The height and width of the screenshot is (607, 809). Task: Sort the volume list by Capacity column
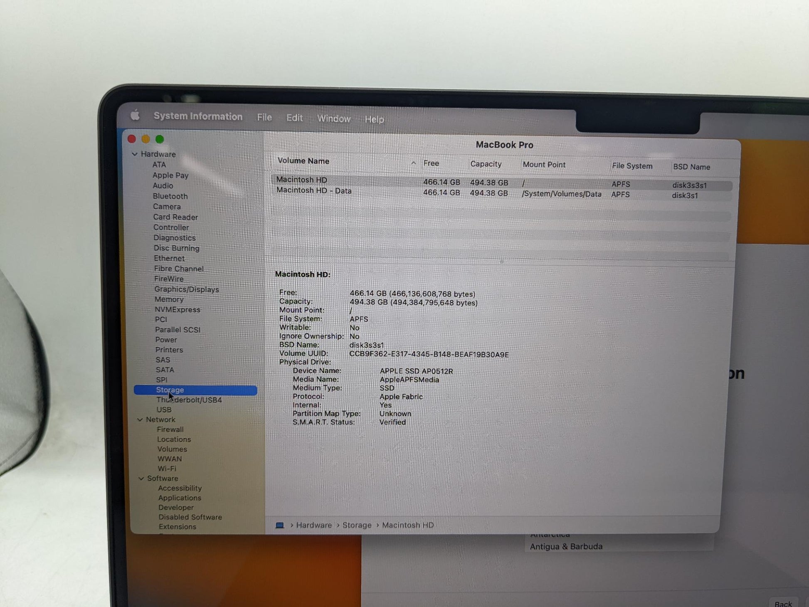486,164
